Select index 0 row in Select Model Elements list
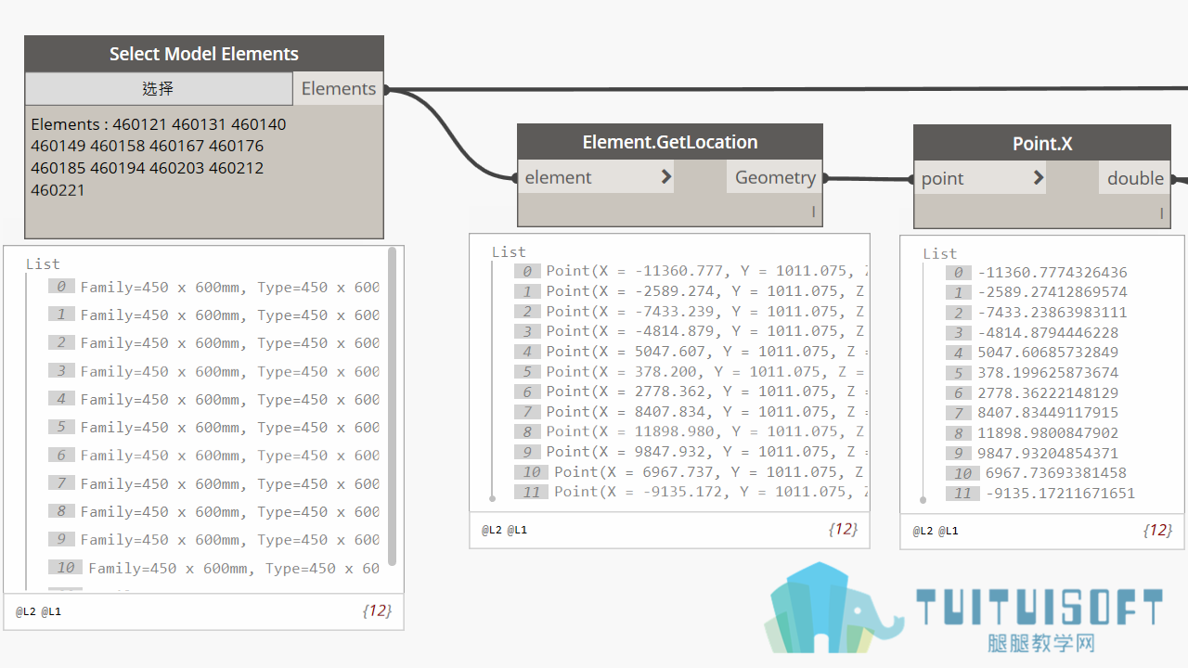Screen dimensions: 1188x668 coord(213,288)
